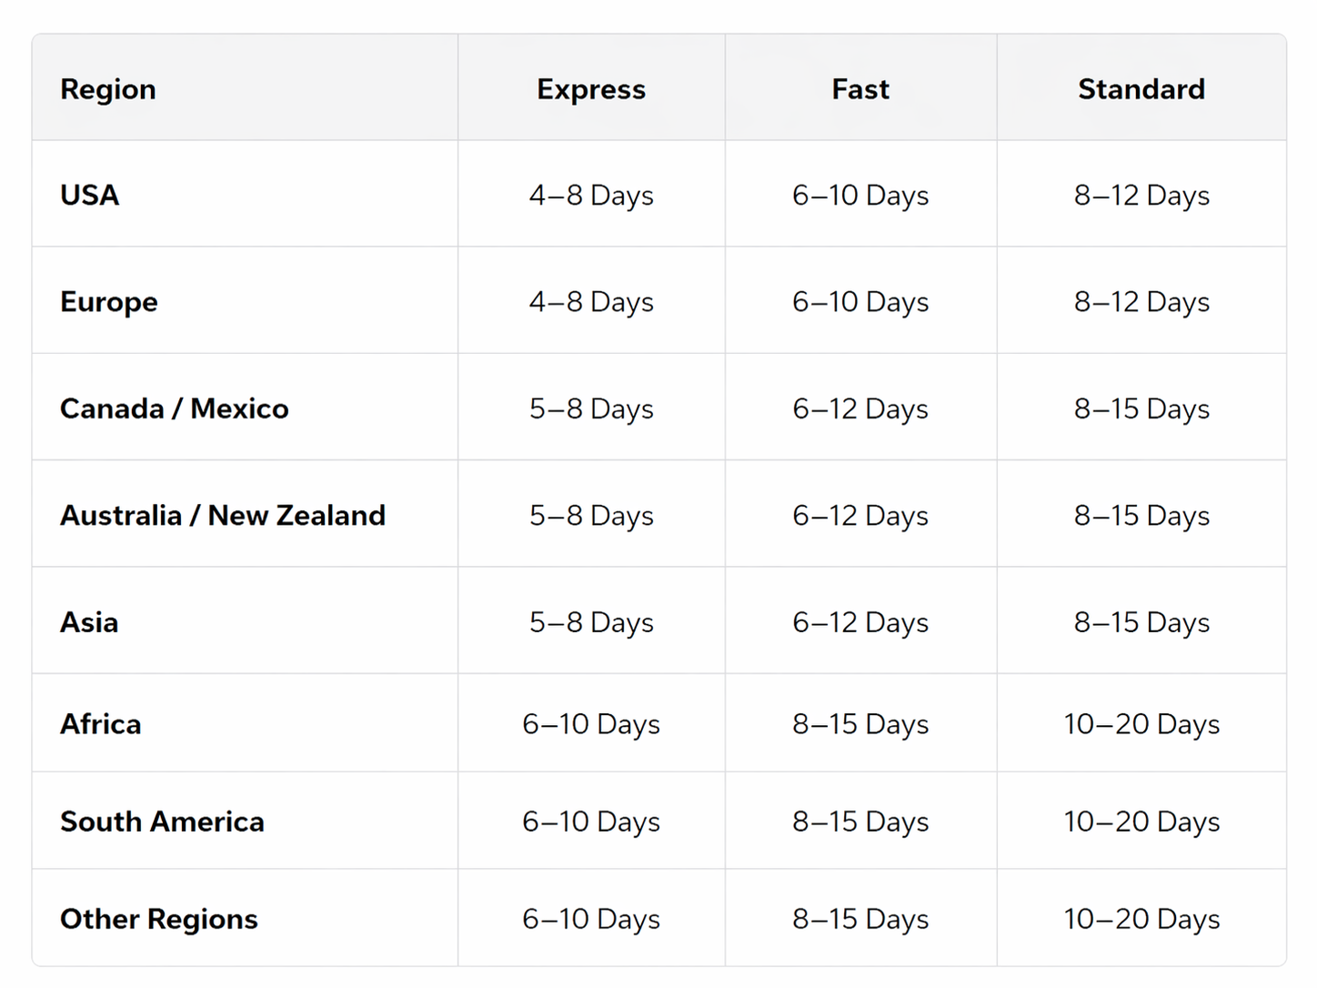1317x988 pixels.
Task: Select the Africa row label
Action: coord(101,724)
